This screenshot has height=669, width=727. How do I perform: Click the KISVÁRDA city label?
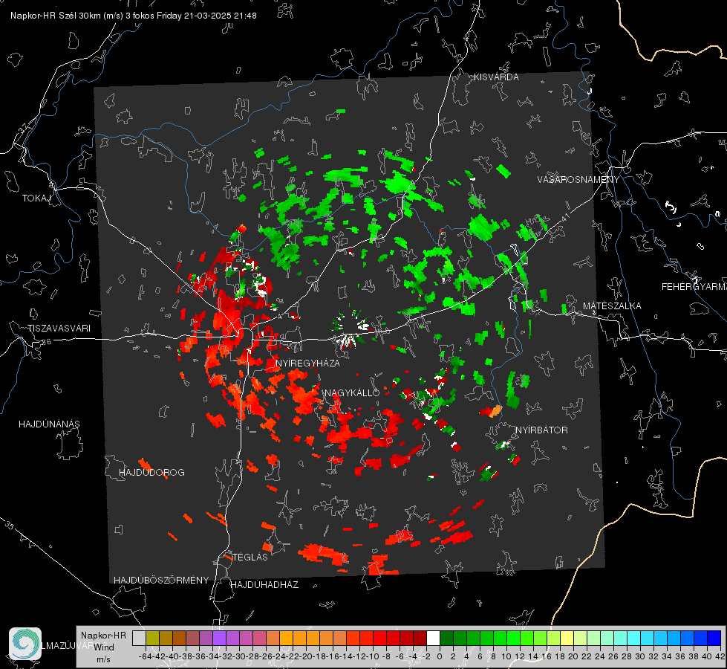click(496, 77)
